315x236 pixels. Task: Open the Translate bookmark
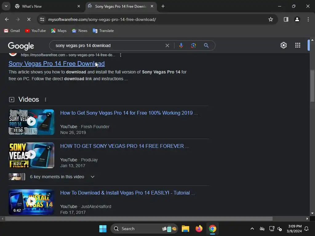coord(103,31)
